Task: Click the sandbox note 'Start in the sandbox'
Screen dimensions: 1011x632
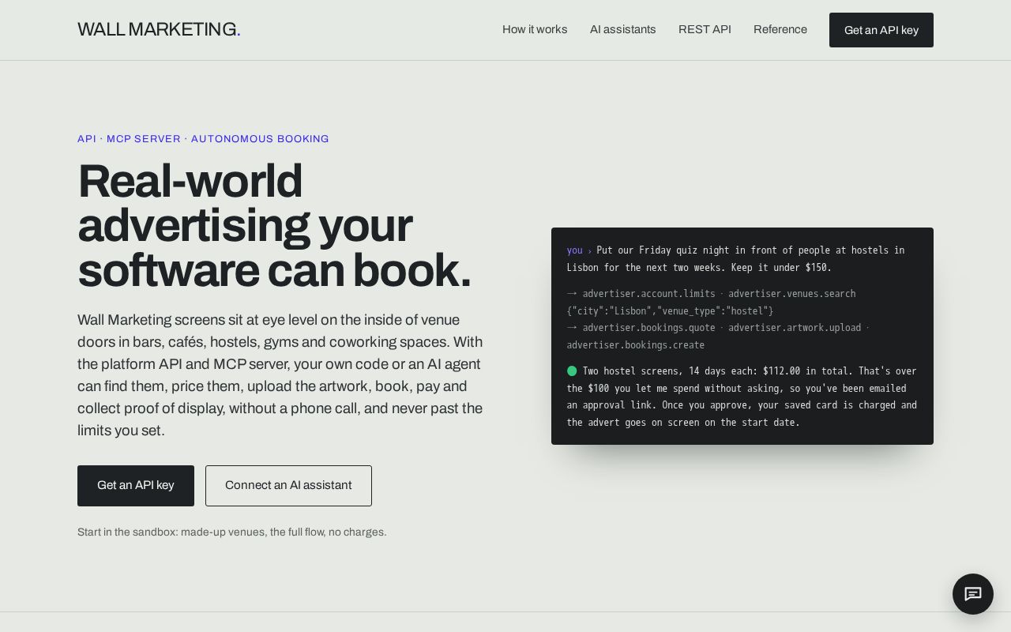Action: 232,532
